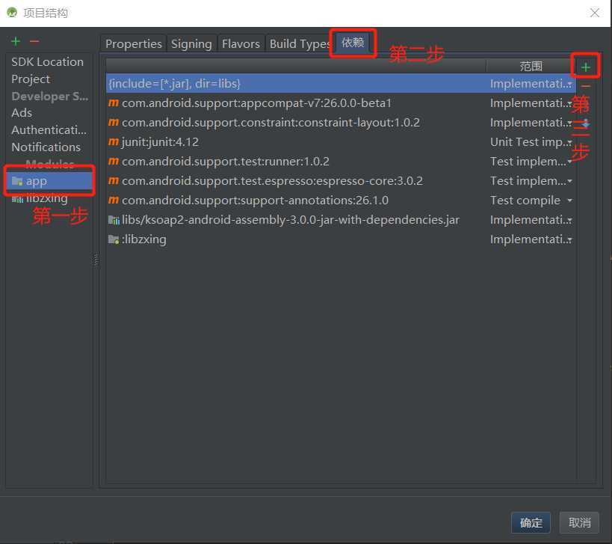Open scope dropdown for the espresso-core row
This screenshot has width=612, height=544.
(x=569, y=181)
